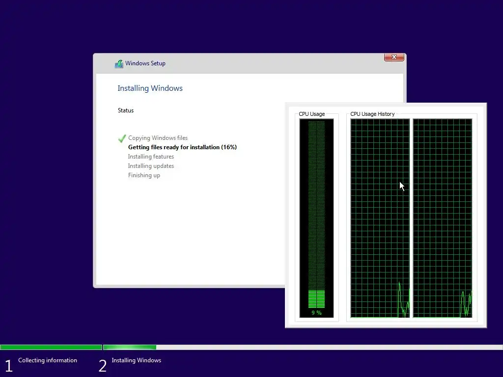Select the 'Installing Windows' heading text
Viewport: 503px width, 377px height.
pos(150,88)
